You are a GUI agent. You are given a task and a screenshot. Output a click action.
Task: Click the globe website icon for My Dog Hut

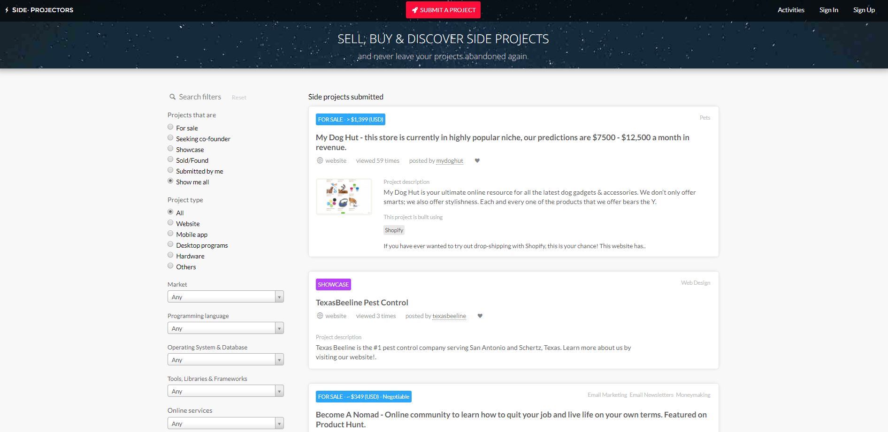click(320, 160)
